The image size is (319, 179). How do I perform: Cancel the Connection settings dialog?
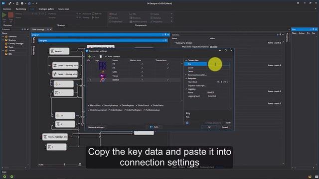(x=225, y=127)
